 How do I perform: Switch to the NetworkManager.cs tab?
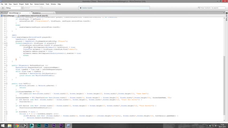click(x=15, y=13)
